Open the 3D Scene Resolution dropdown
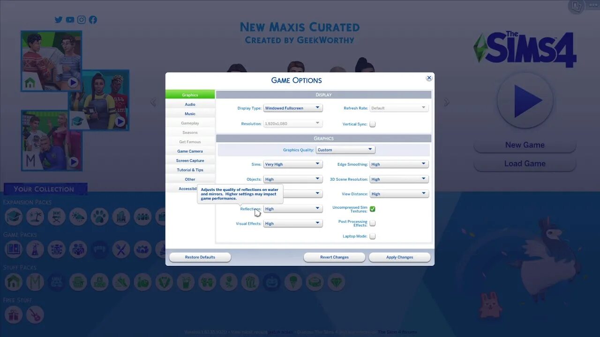 [x=399, y=179]
